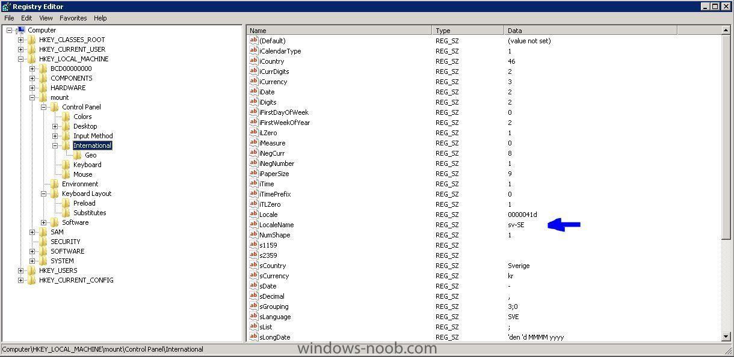Open the File menu
The width and height of the screenshot is (734, 357).
coord(10,18)
